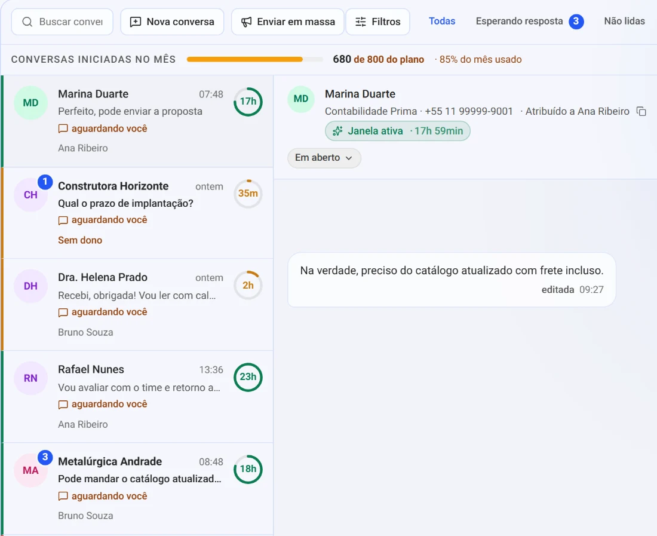
Task: Click the Sem dono label
Action: (80, 240)
